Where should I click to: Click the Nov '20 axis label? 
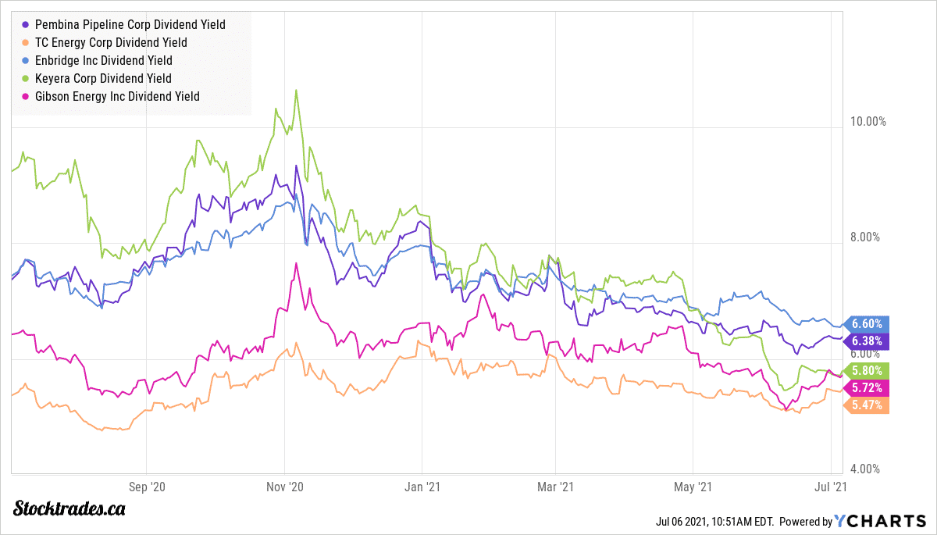[x=285, y=487]
